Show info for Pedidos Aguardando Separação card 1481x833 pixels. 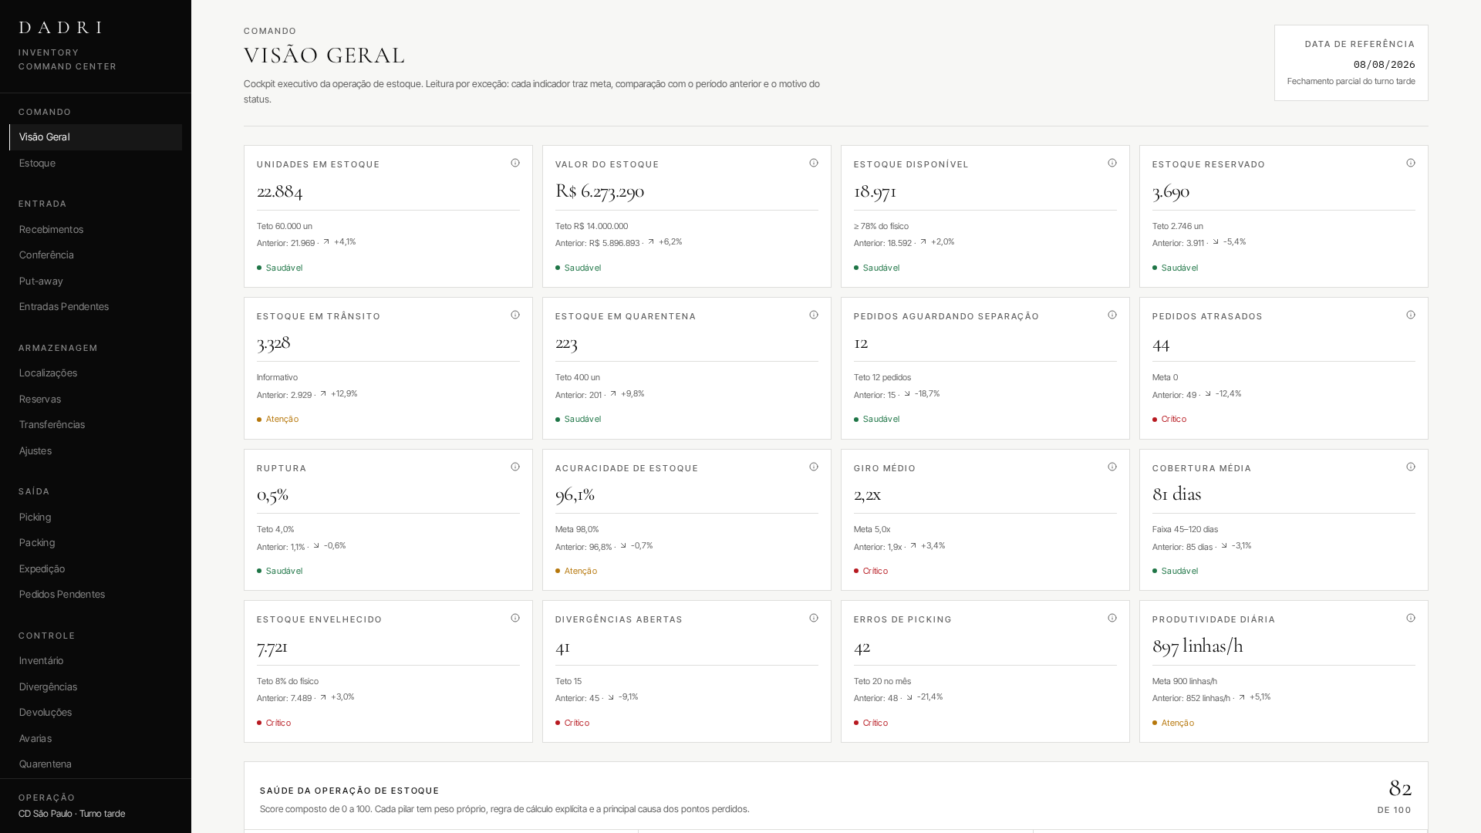click(x=1112, y=315)
